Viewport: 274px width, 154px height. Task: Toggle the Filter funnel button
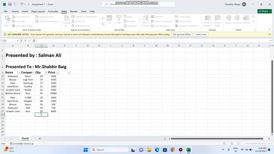119,20
